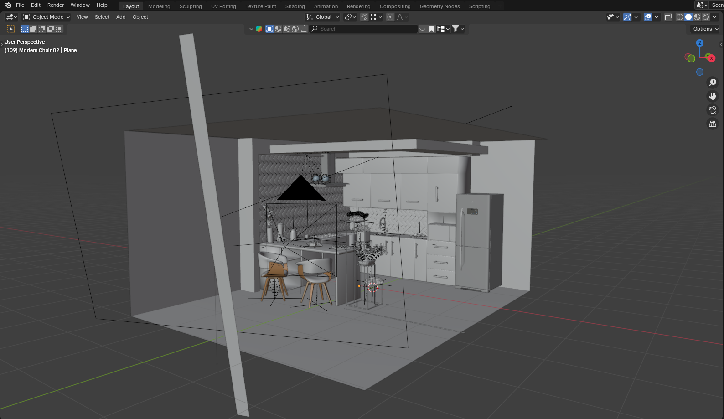This screenshot has height=419, width=724.
Task: Open Global transform orientation dropdown
Action: pyautogui.click(x=323, y=17)
